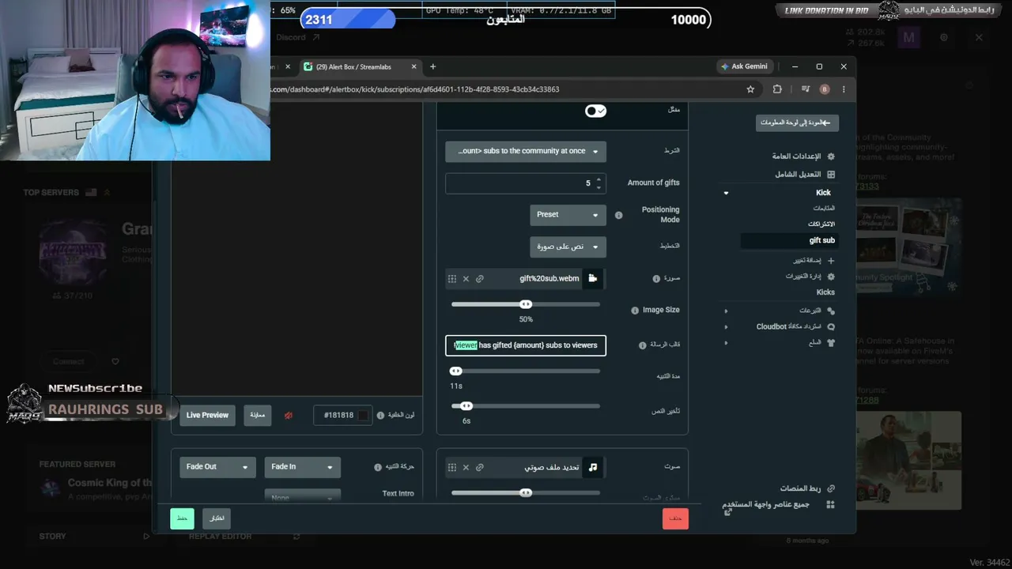This screenshot has height=569, width=1012.
Task: Open manage variations with gear icon
Action: pyautogui.click(x=830, y=277)
